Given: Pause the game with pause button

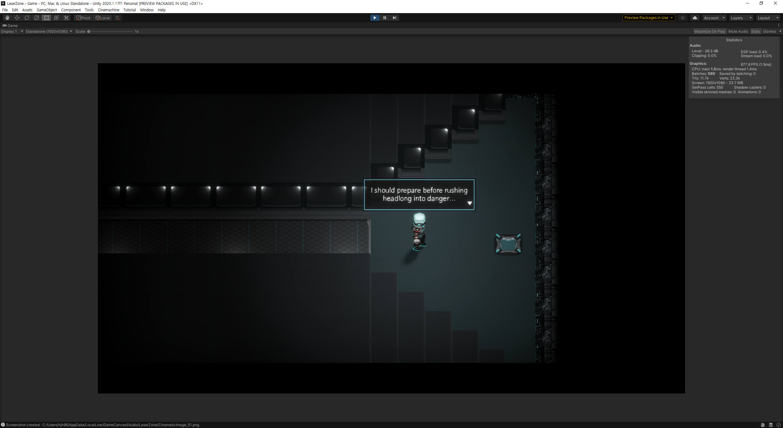Looking at the screenshot, I should click(385, 18).
